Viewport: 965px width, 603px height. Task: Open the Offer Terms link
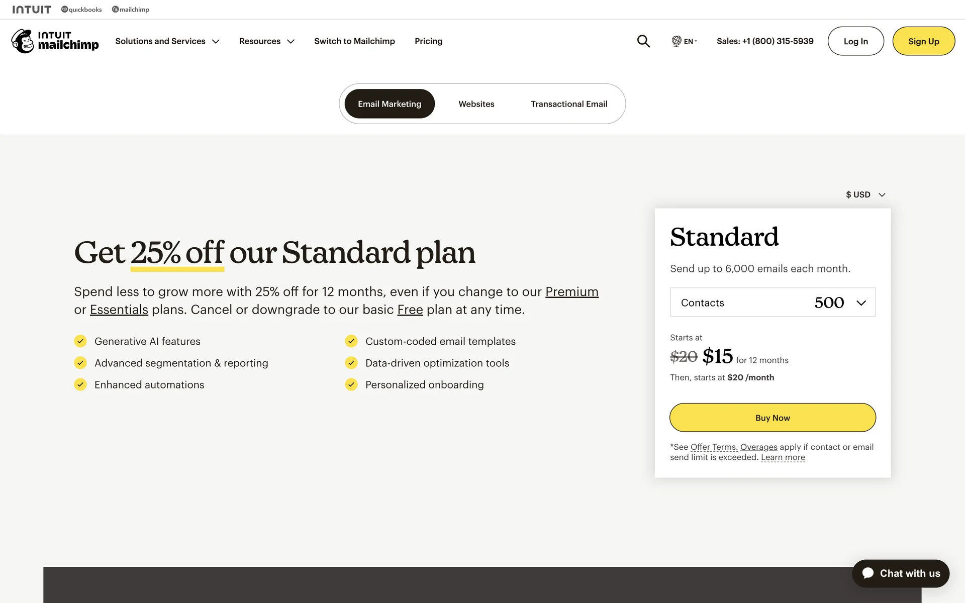point(714,447)
